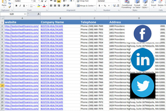Screen dimensions: 166x111
Task: Click the Copy icon in Clipboard group
Action: [x=9, y=3]
